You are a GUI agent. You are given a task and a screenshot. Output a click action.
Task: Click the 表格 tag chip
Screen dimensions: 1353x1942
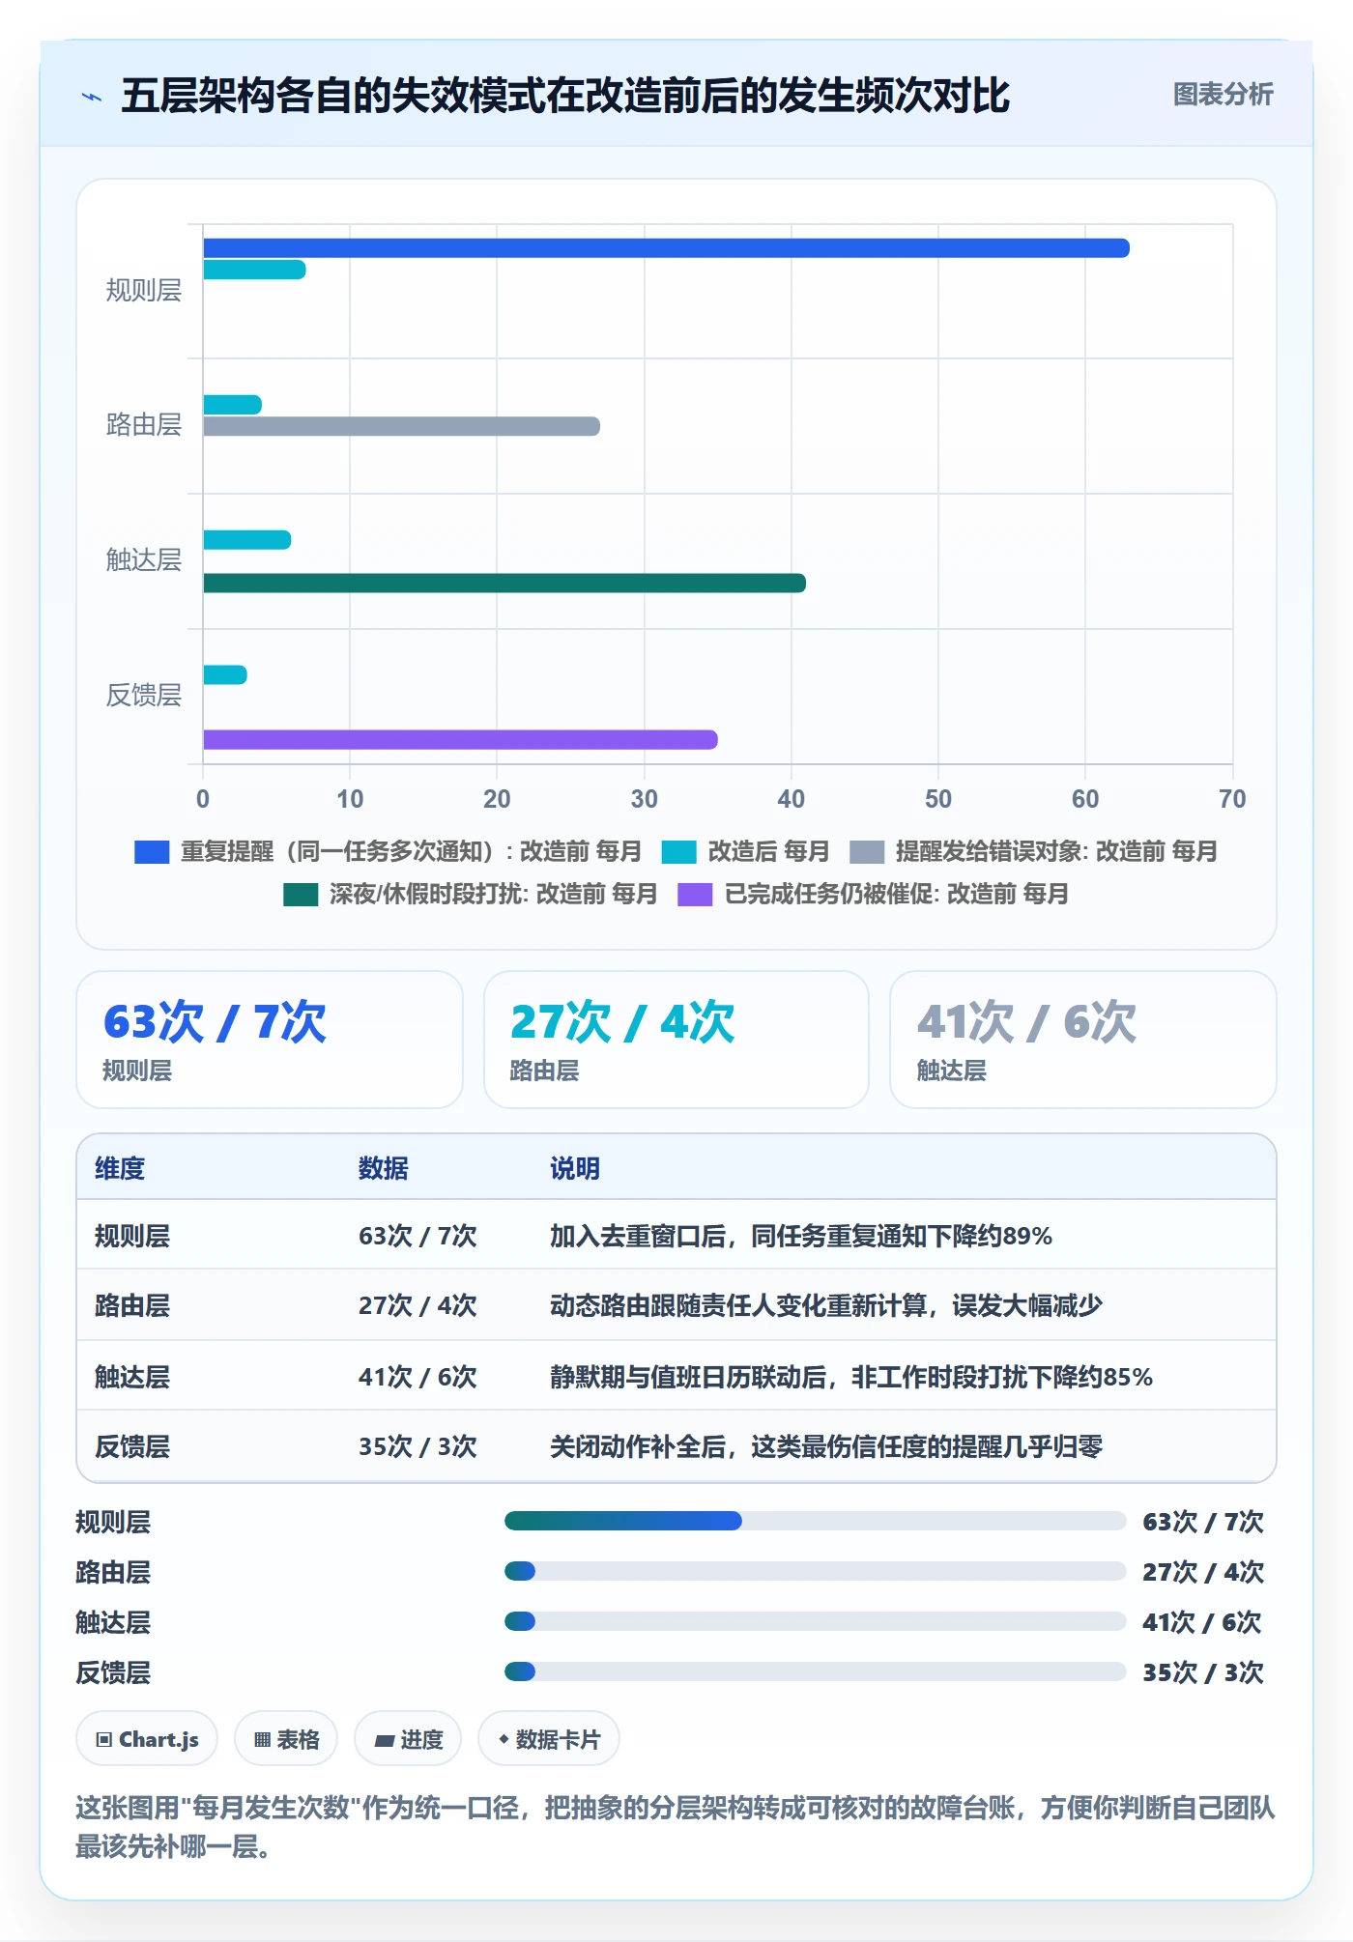tap(286, 1739)
